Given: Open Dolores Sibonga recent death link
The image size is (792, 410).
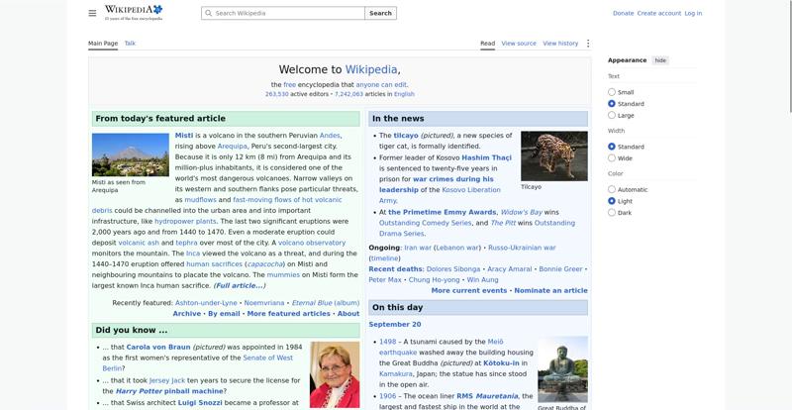Looking at the screenshot, I should [453, 269].
